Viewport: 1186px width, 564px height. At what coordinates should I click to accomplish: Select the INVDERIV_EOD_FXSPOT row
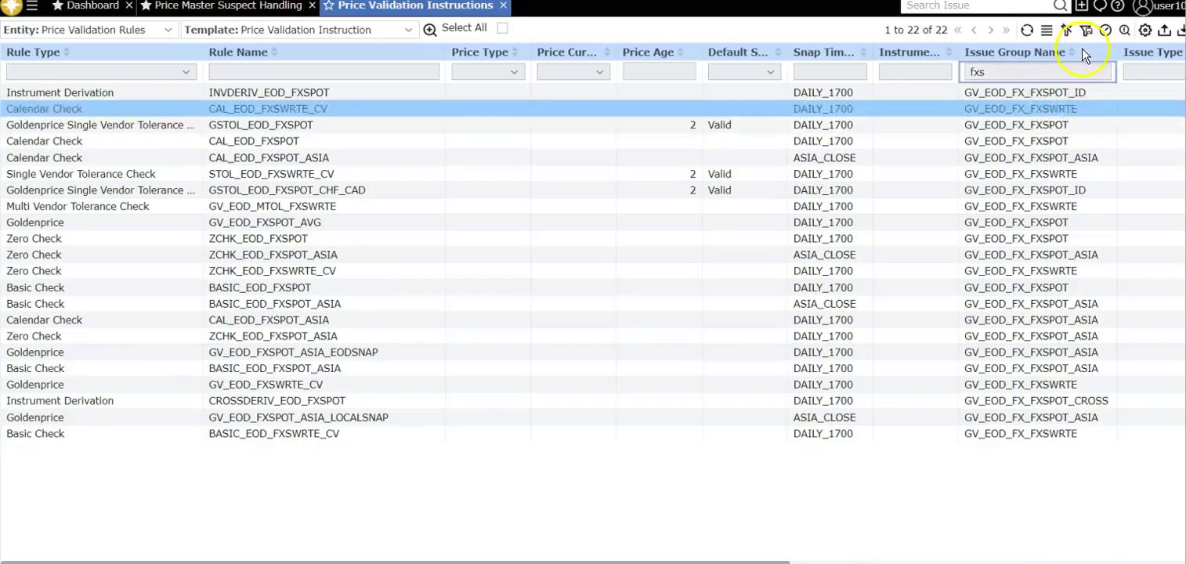click(x=593, y=92)
